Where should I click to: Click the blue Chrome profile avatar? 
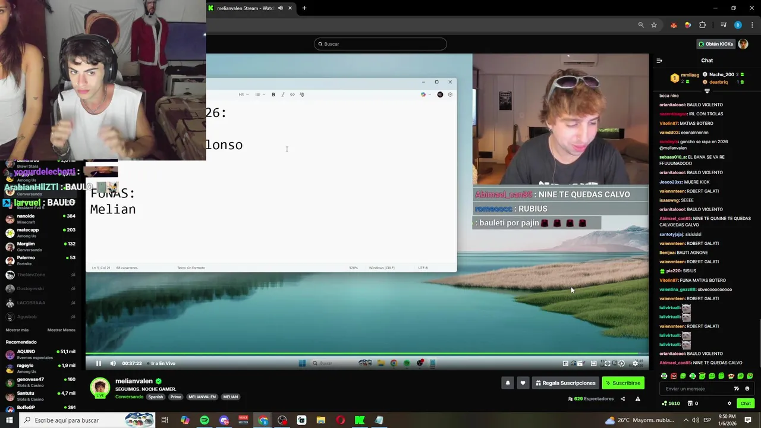click(x=738, y=25)
